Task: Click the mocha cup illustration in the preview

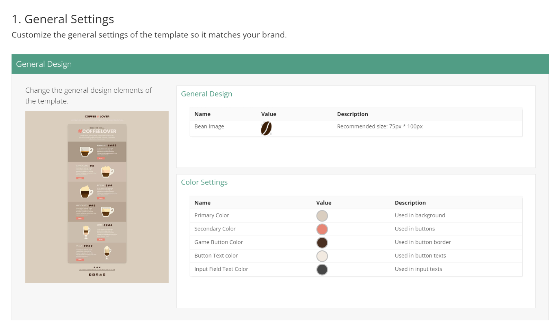Action: tap(87, 191)
